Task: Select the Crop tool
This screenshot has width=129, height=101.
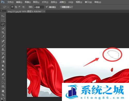Action: [3, 32]
